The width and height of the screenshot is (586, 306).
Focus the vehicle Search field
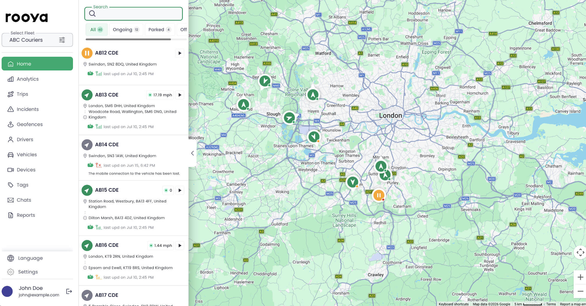[x=134, y=14]
